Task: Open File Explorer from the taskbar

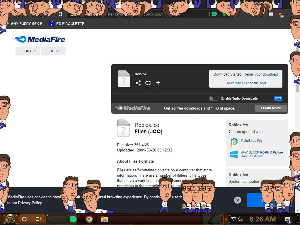Action: [x=105, y=219]
